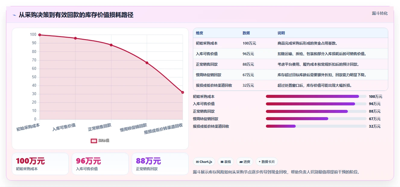Click the Chart.js tag

tap(204, 162)
